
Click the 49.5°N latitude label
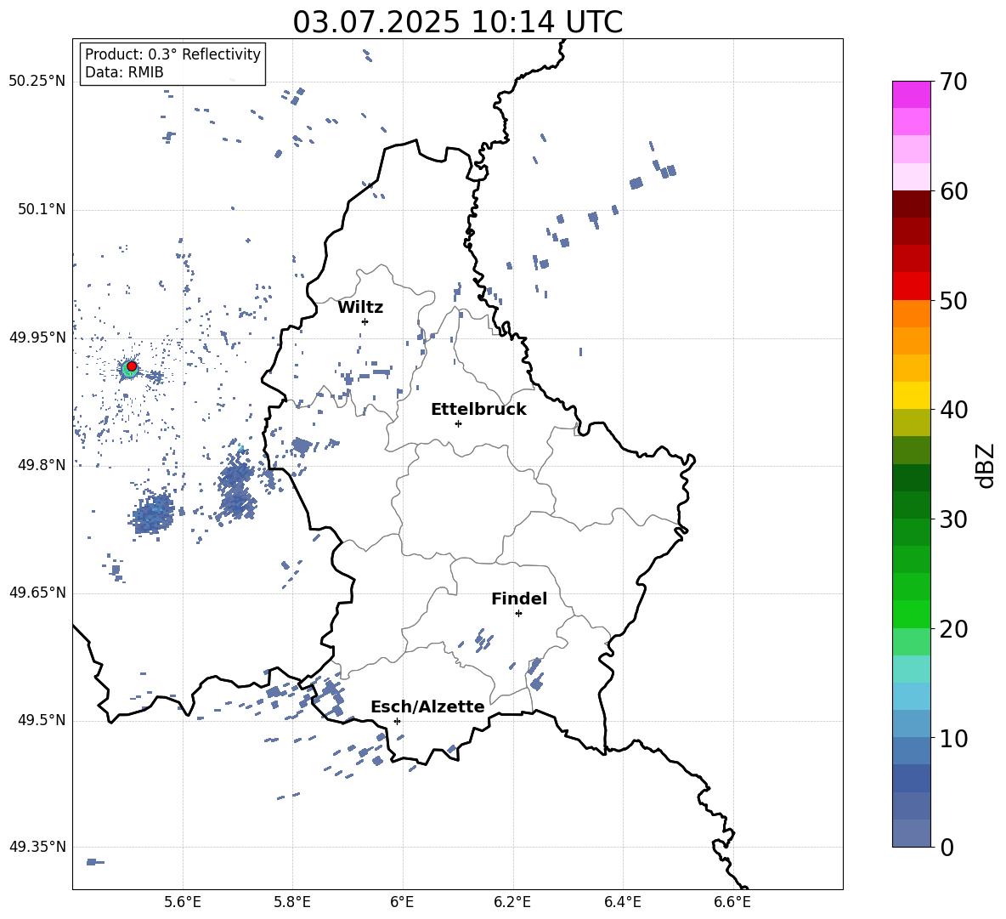42,720
